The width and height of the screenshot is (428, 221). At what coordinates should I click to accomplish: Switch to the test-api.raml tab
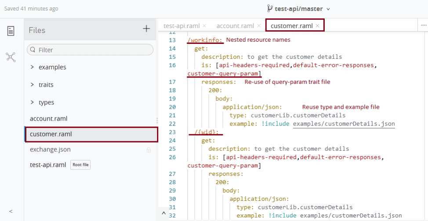181,26
